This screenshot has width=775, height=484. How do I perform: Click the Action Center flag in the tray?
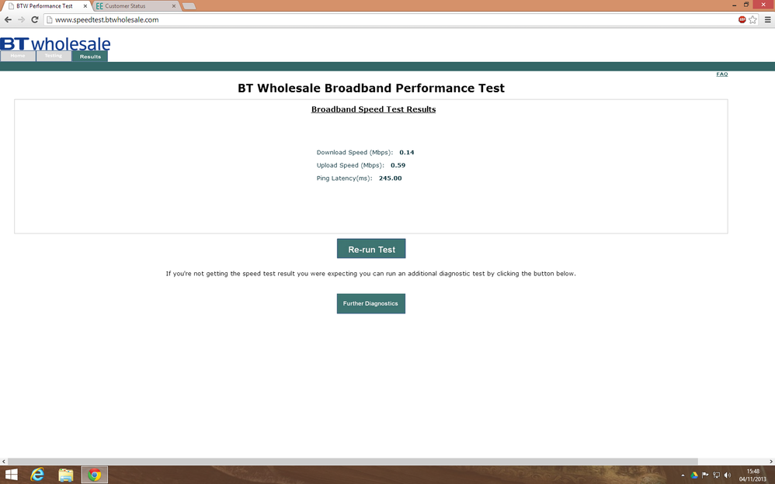pyautogui.click(x=704, y=474)
